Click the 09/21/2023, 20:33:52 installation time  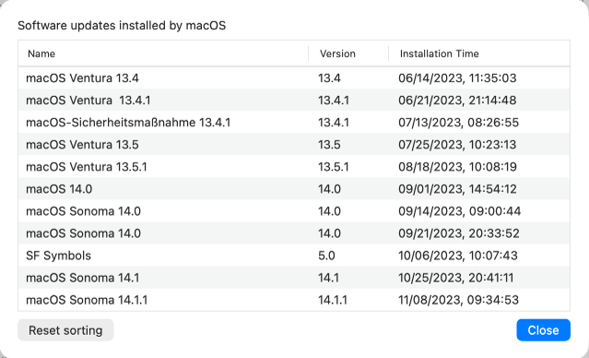tap(459, 233)
